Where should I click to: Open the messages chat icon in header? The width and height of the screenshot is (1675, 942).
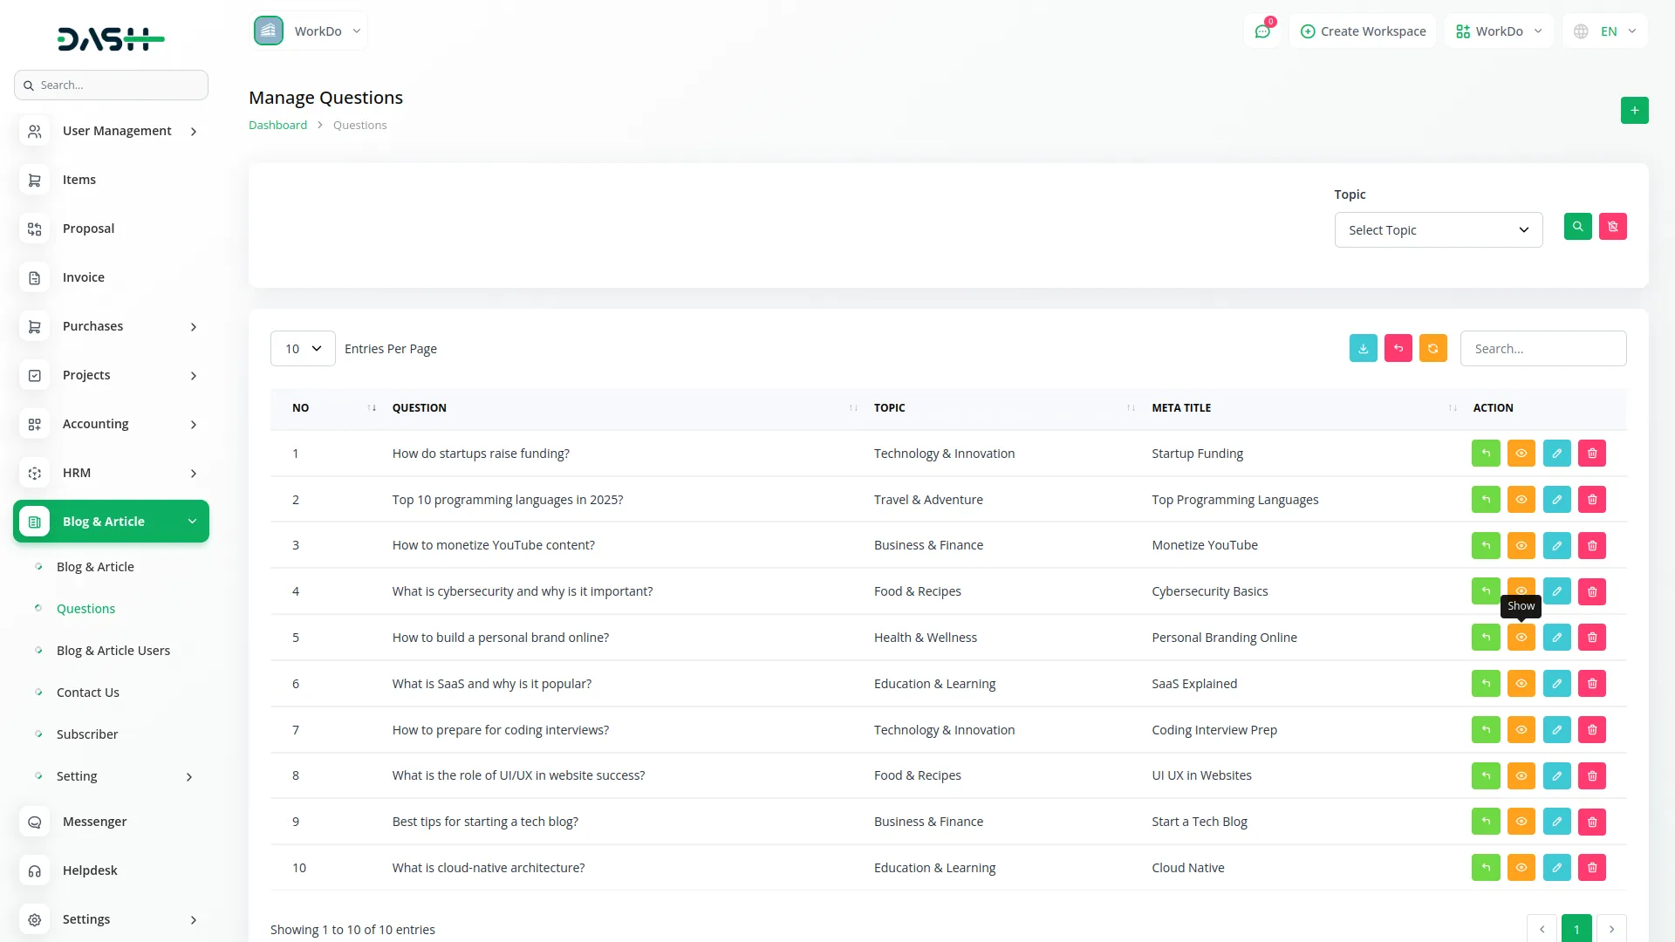click(x=1262, y=31)
